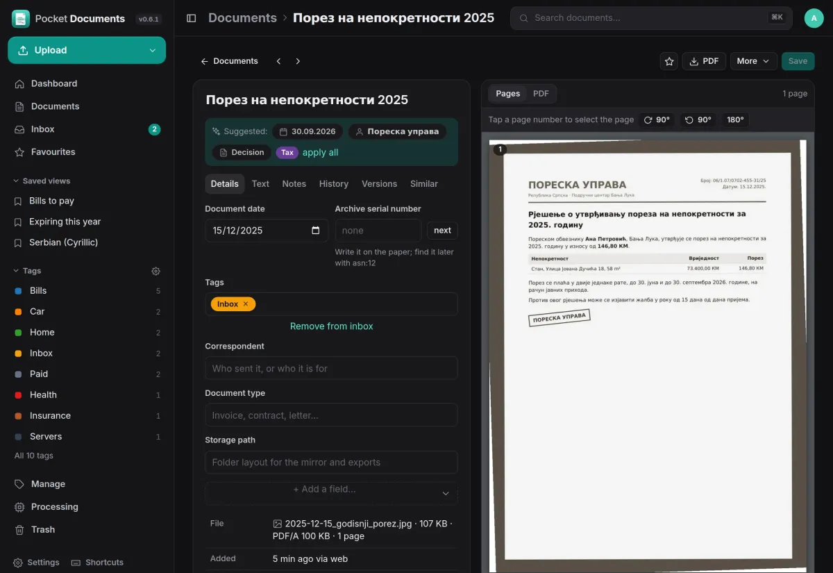Switch to the Versions tab

click(x=380, y=184)
